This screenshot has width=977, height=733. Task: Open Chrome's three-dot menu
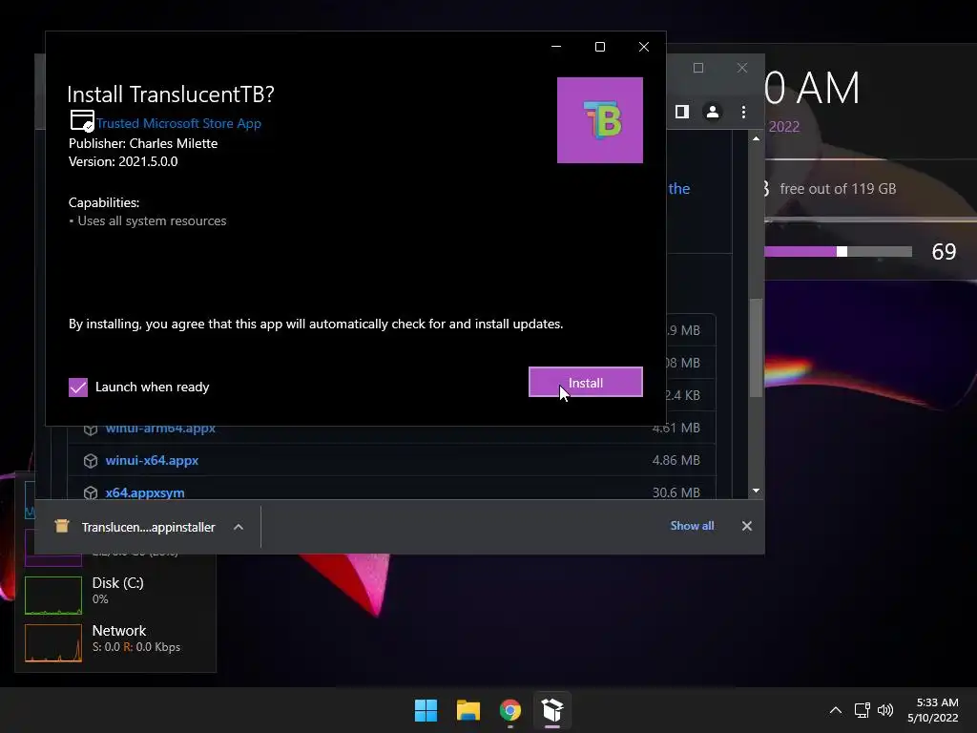click(743, 112)
